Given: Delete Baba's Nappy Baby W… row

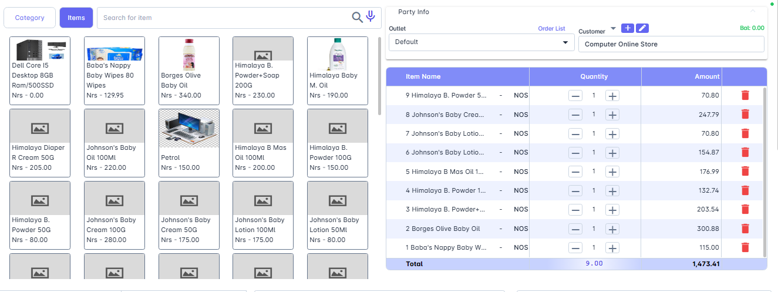Looking at the screenshot, I should (745, 247).
